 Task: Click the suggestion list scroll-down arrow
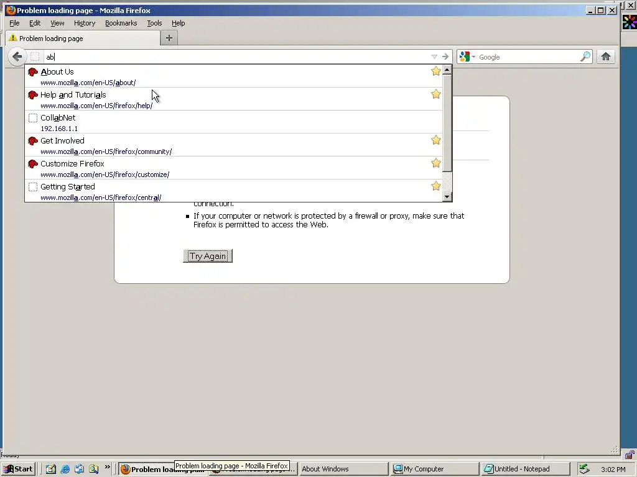pos(447,197)
